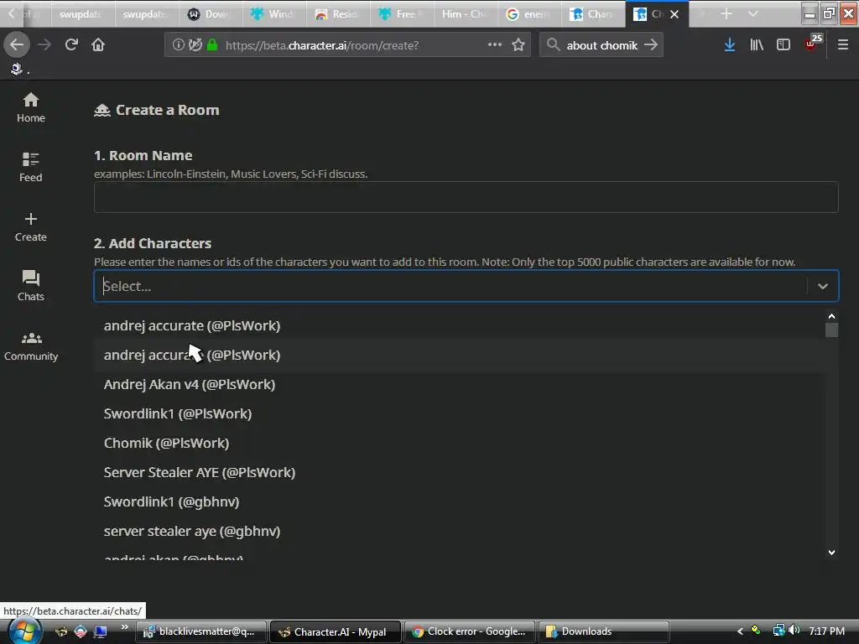
Task: Bookmark this page with the star
Action: pyautogui.click(x=518, y=45)
